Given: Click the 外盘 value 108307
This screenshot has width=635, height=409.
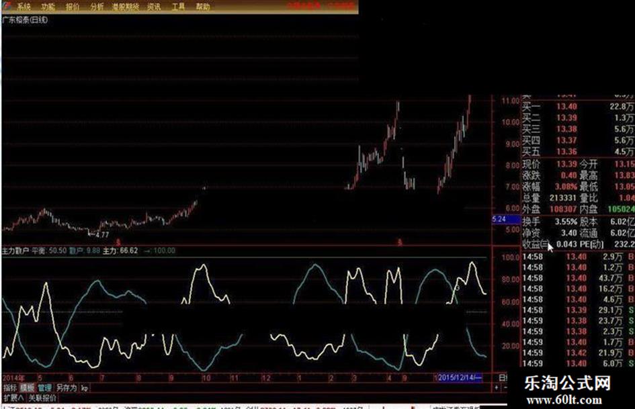Looking at the screenshot, I should tap(563, 210).
